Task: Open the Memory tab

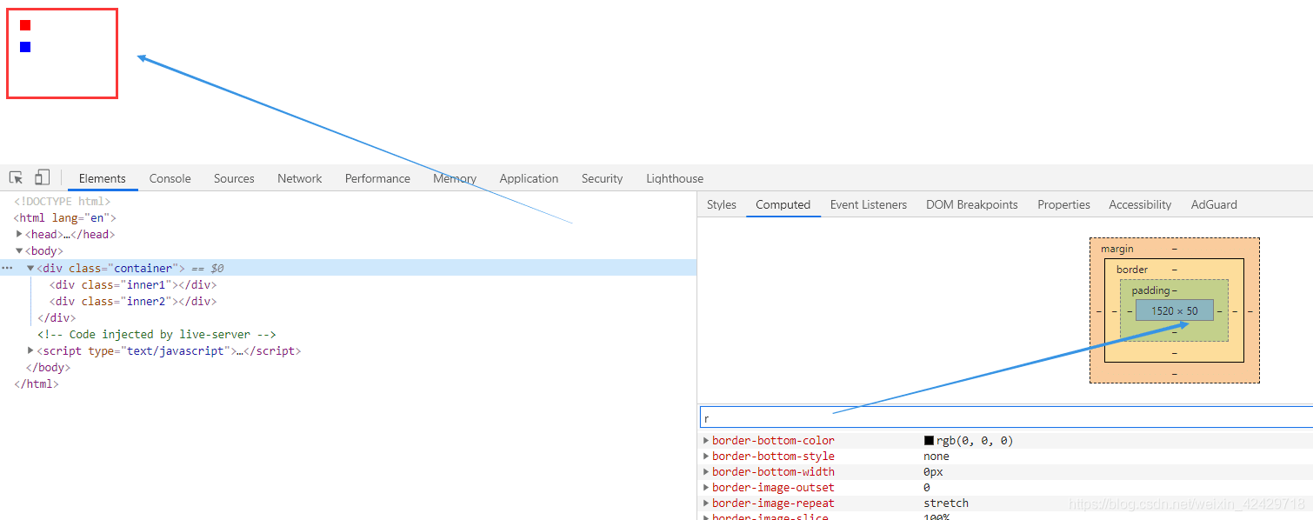Action: point(455,178)
